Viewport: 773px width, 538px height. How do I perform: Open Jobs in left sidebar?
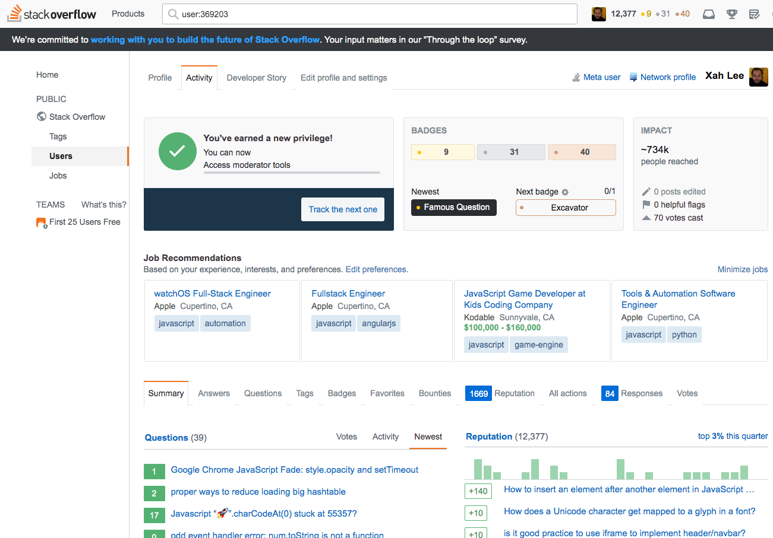click(58, 176)
